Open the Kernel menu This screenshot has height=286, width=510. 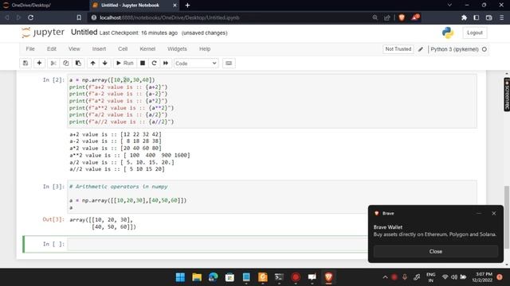click(147, 49)
